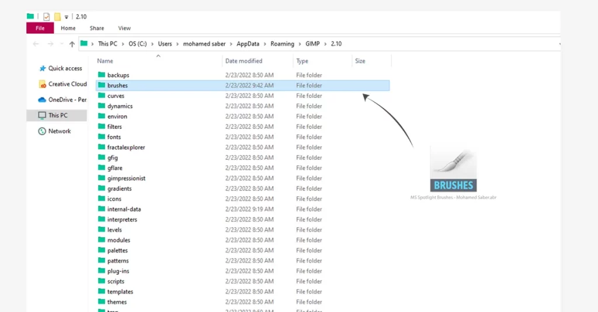Expand the chevron after GIMP in path

pyautogui.click(x=325, y=44)
